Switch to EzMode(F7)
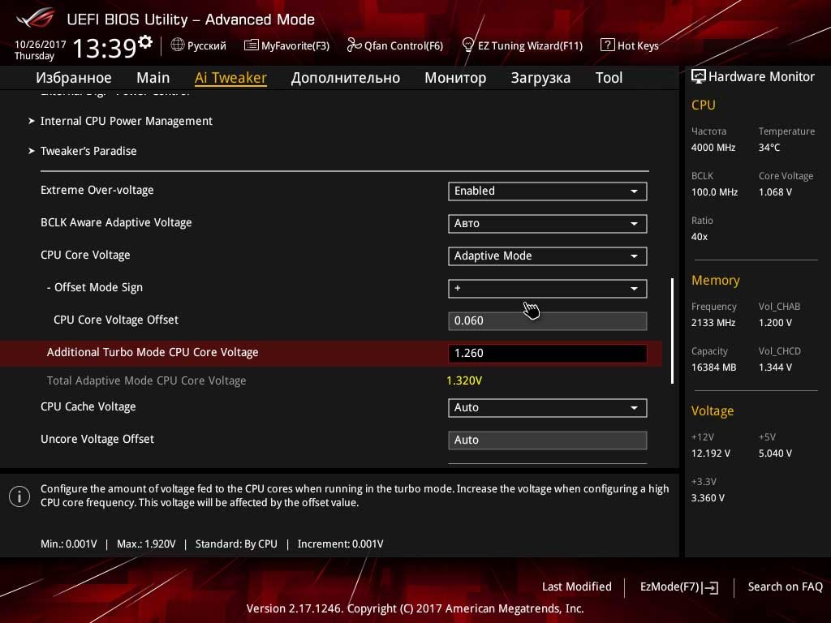 coord(679,587)
